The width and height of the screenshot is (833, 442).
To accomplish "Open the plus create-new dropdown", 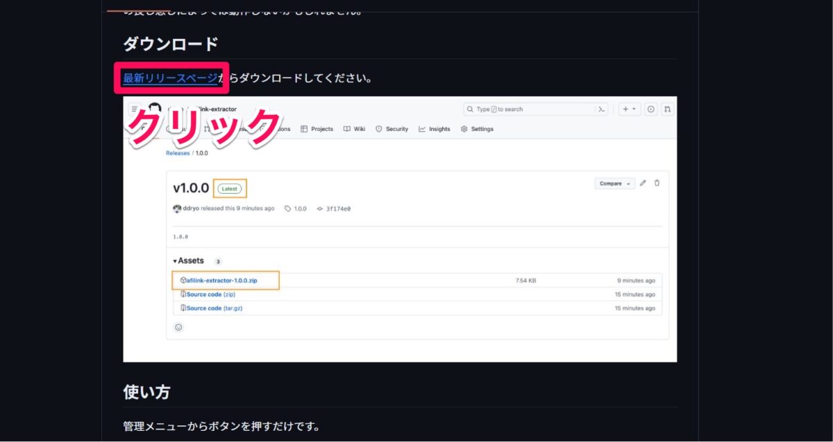I will click(x=627, y=109).
